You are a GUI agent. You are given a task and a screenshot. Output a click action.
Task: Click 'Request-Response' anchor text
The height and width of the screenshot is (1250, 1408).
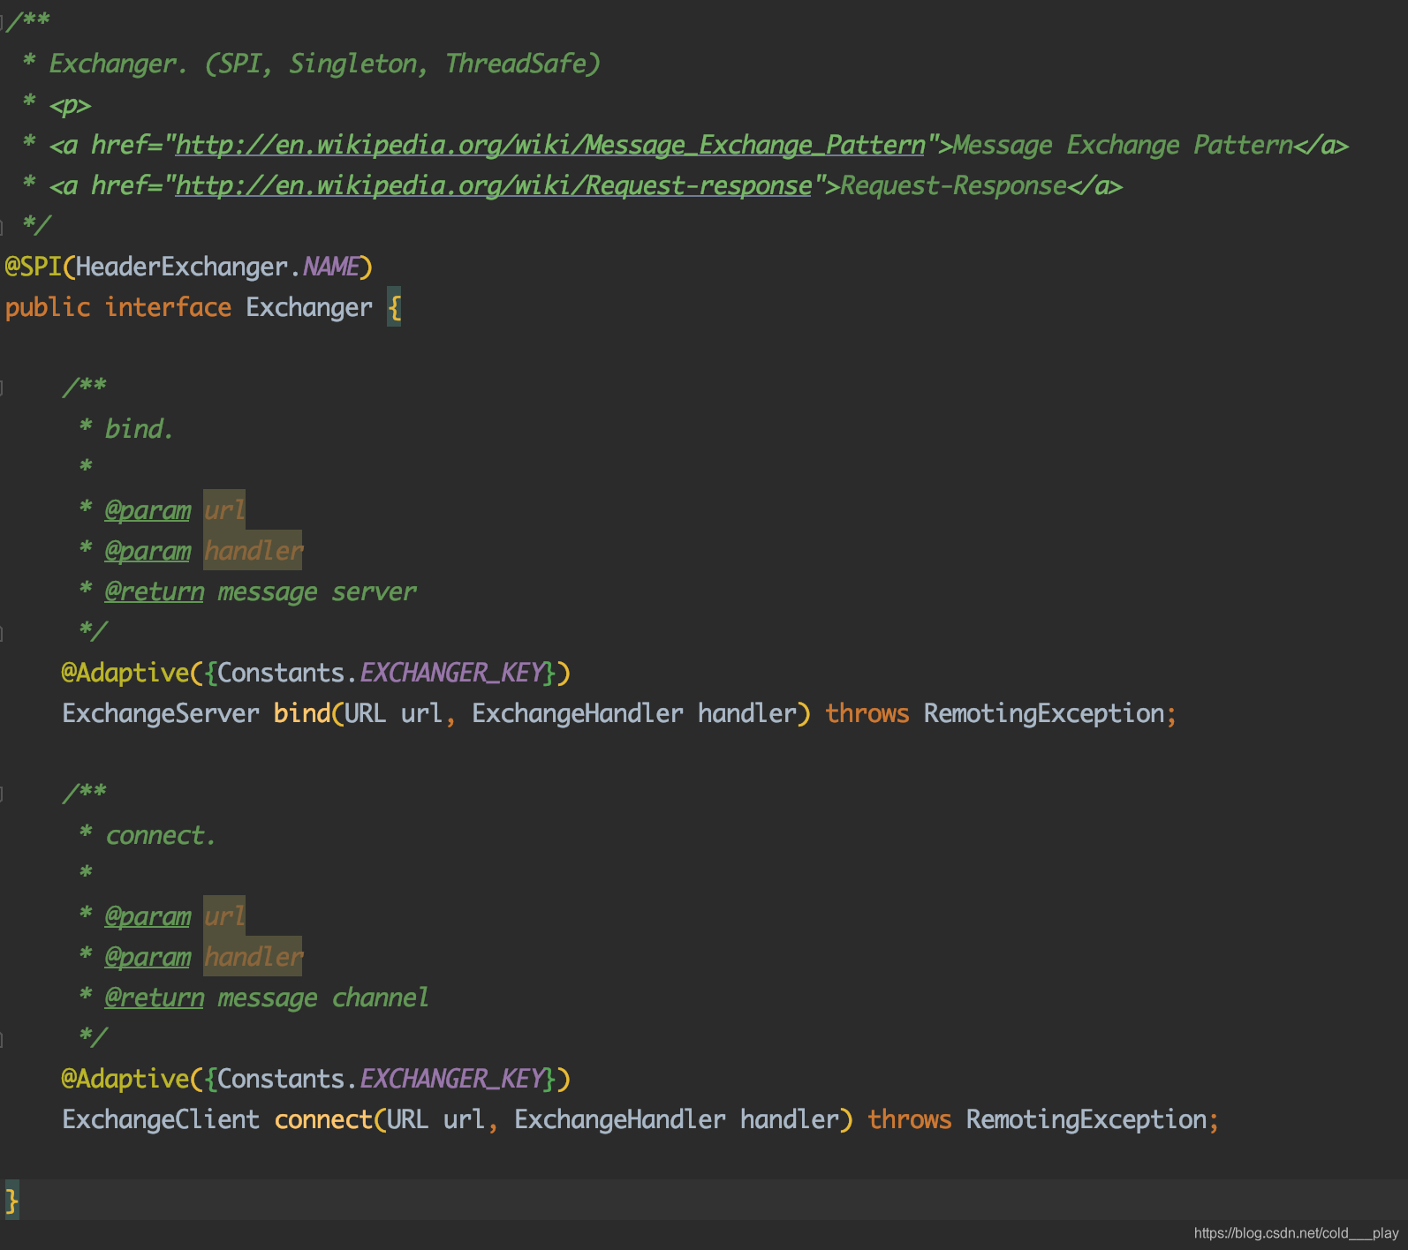[953, 186]
